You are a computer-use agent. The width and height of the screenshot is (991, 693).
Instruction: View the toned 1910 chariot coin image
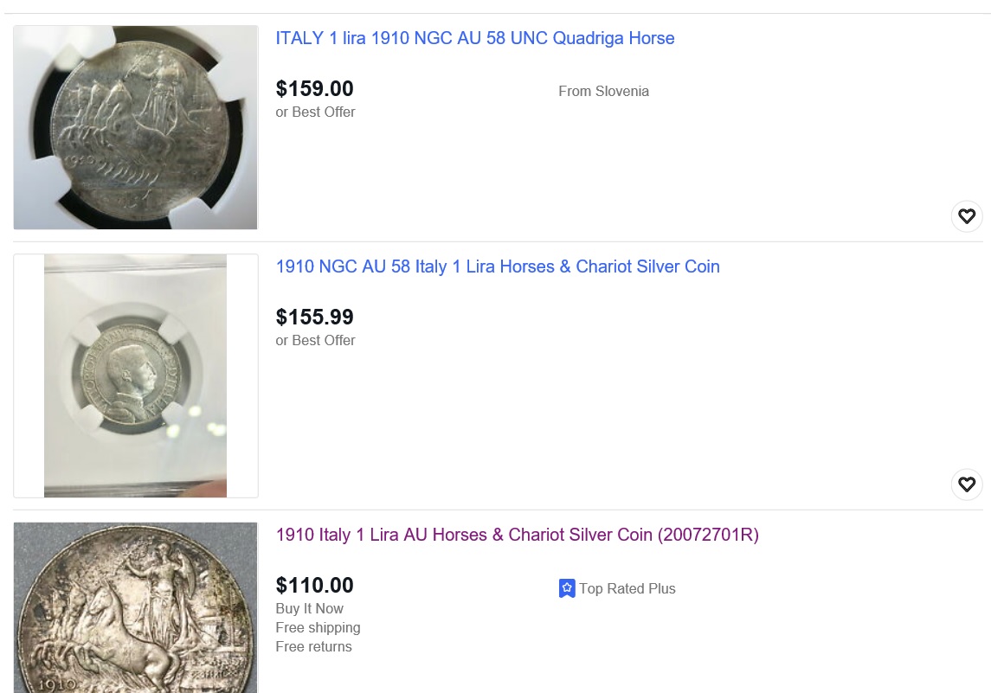coord(136,606)
